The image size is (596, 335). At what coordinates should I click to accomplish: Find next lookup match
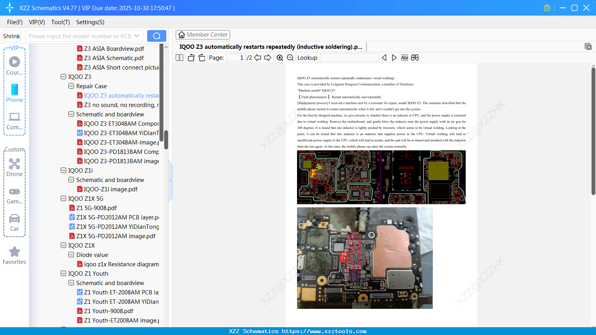[394, 57]
